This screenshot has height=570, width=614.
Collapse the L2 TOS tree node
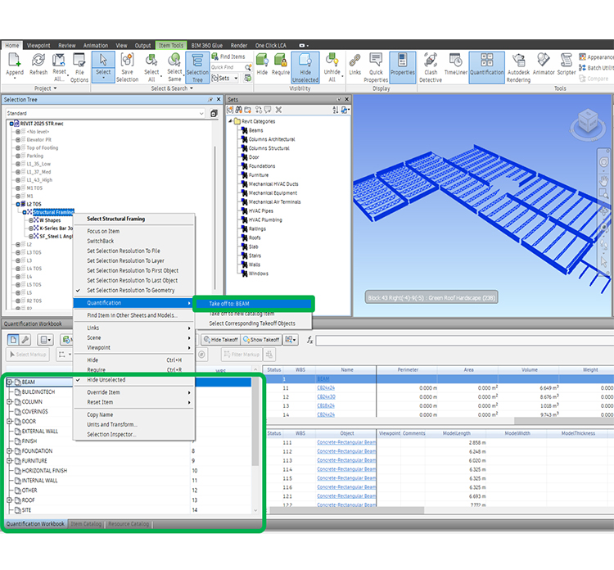[18, 204]
